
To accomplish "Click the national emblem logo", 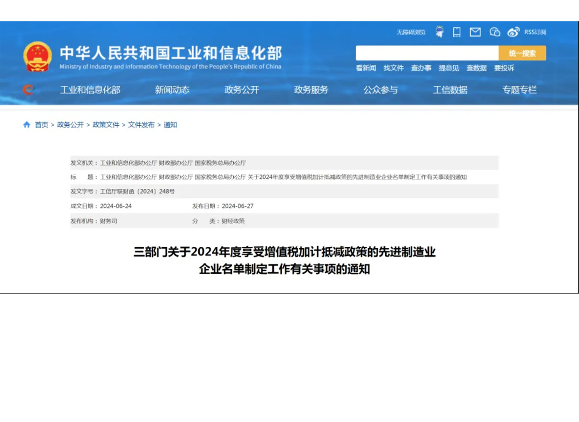I will [x=38, y=57].
